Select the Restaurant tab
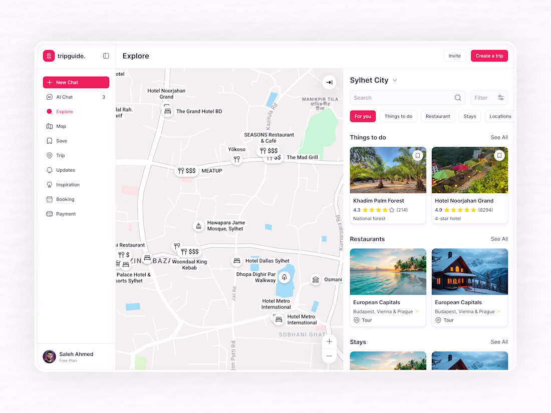 (437, 116)
